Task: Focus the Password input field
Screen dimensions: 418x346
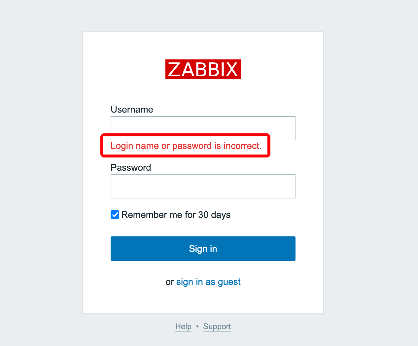Action: point(203,186)
